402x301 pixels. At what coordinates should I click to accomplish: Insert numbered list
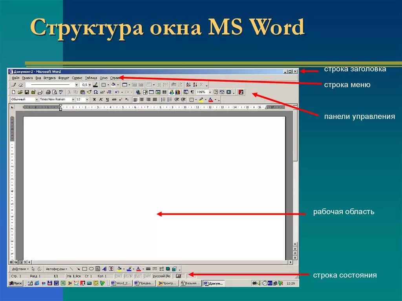pyautogui.click(x=163, y=99)
